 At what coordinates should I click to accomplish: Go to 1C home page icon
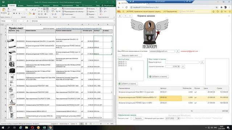(x=120, y=16)
